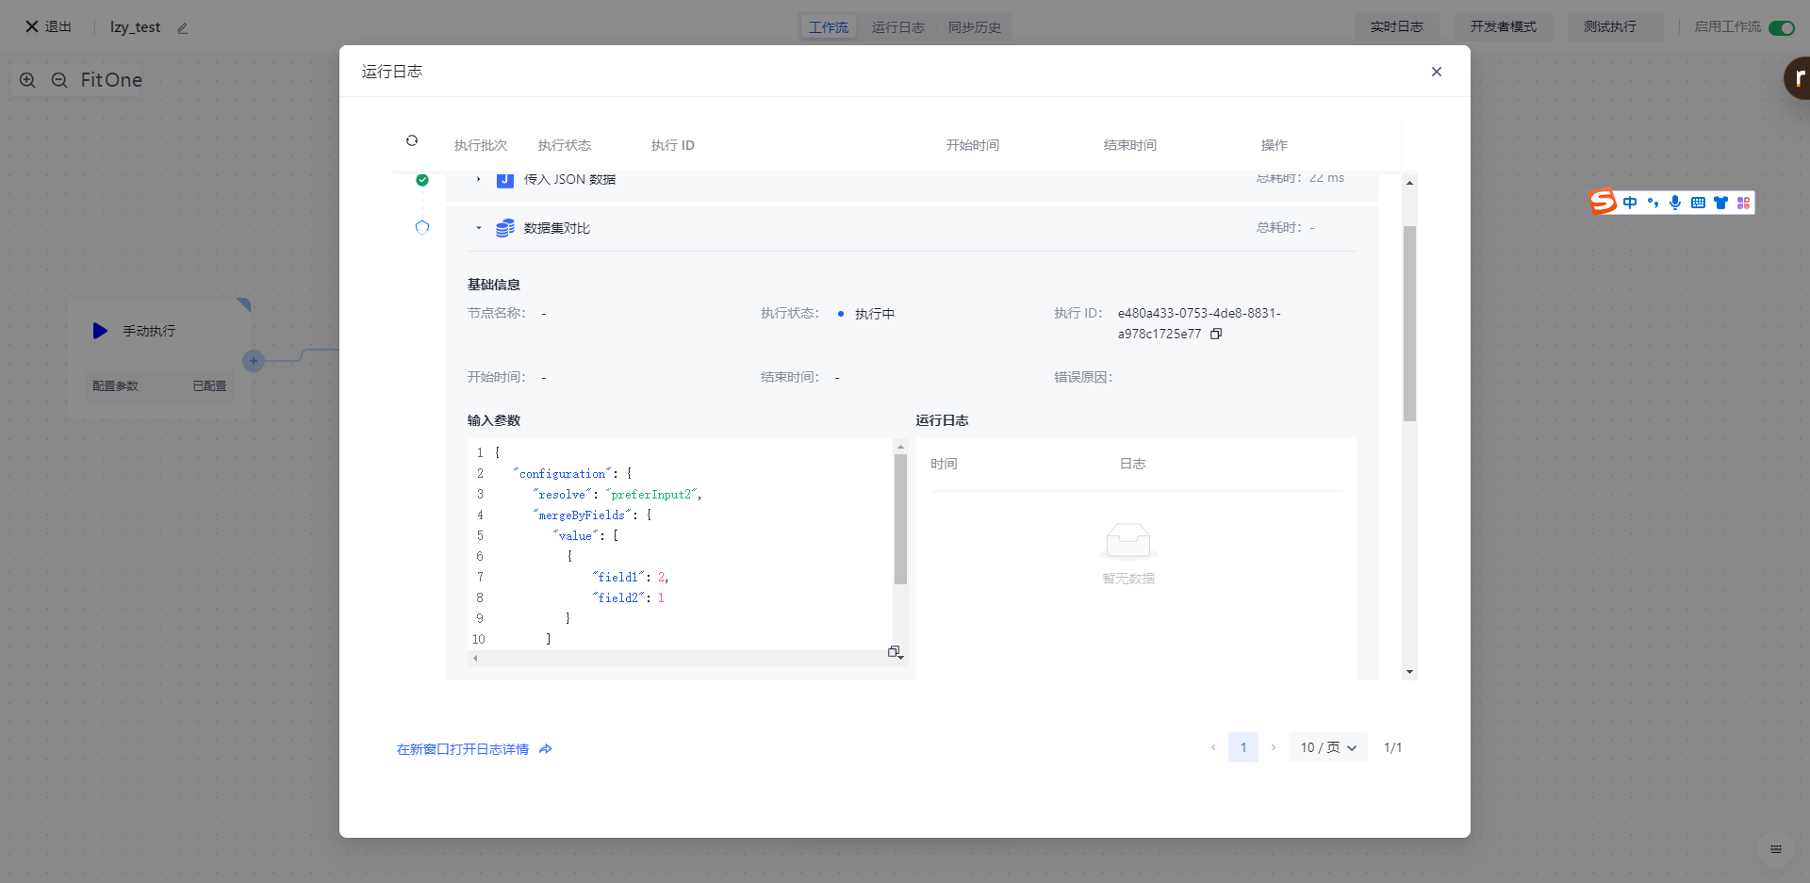Click the expand icon in input parameters editor
Image resolution: width=1810 pixels, height=883 pixels.
894,652
